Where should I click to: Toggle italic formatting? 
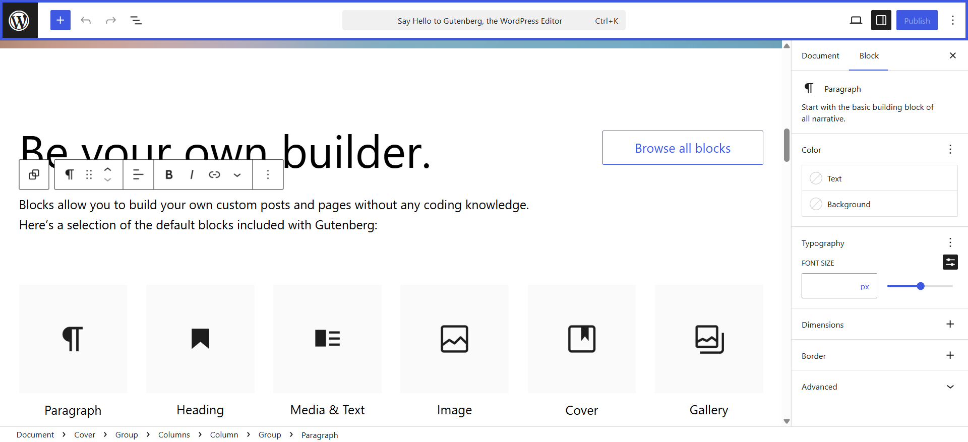(x=192, y=174)
